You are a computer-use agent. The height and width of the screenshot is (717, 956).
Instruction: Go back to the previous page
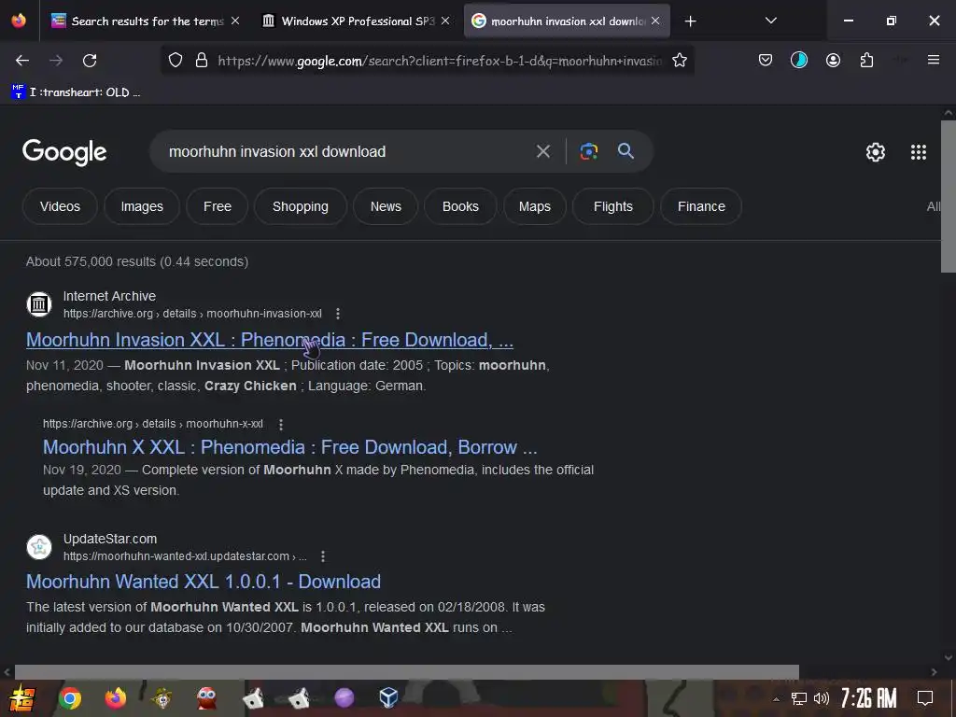[x=22, y=61]
